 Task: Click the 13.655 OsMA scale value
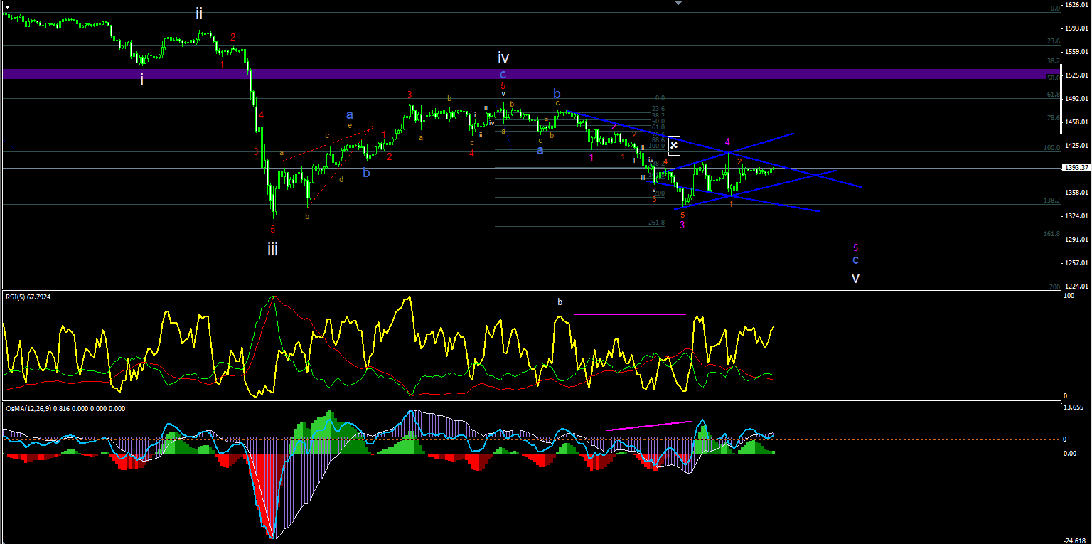click(1075, 408)
